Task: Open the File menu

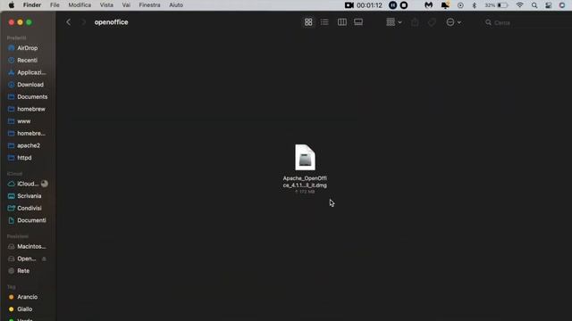Action: coord(55,5)
